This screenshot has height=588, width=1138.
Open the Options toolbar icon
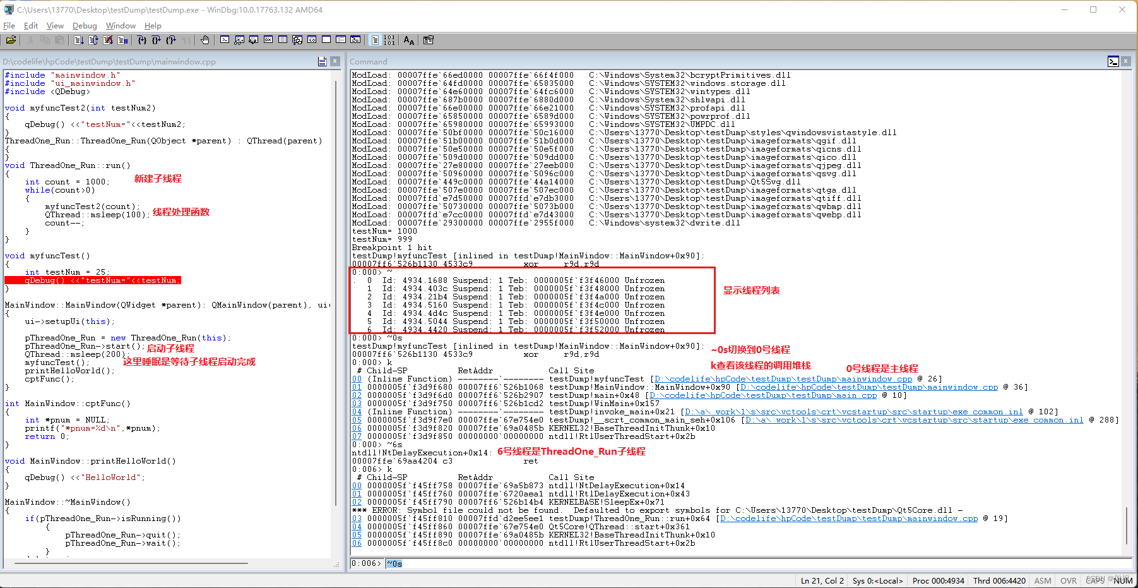point(429,40)
